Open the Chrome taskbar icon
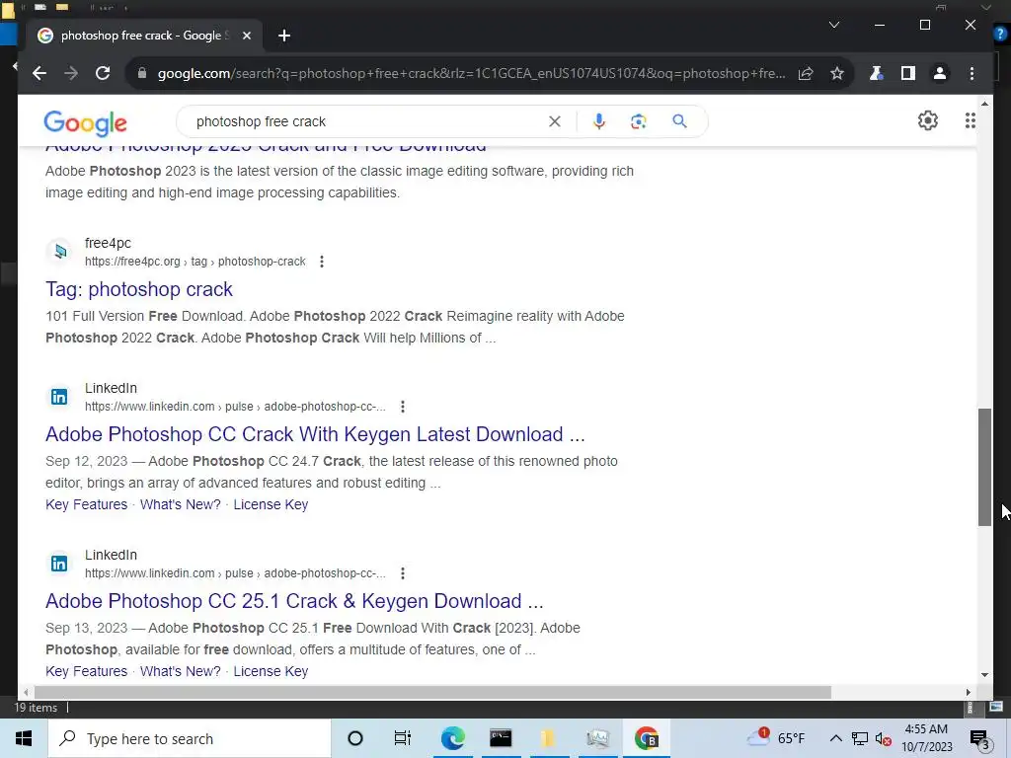1011x758 pixels. [x=646, y=738]
